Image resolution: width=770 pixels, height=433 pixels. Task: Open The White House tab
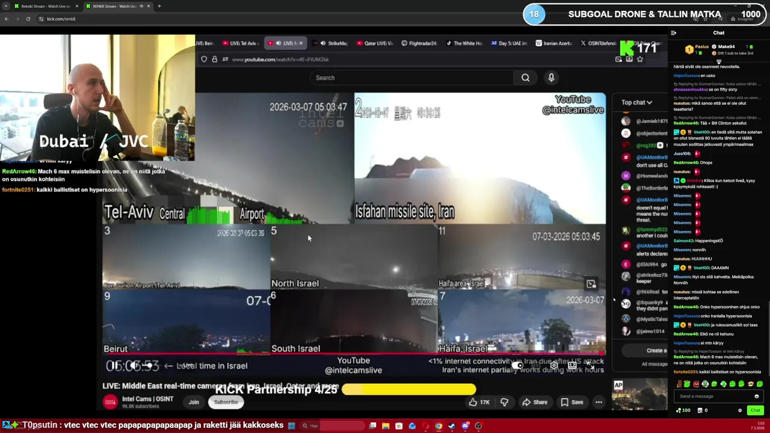464,43
